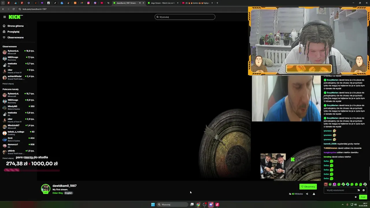Open recommended channel kebab_u_rudego

pos(18,133)
